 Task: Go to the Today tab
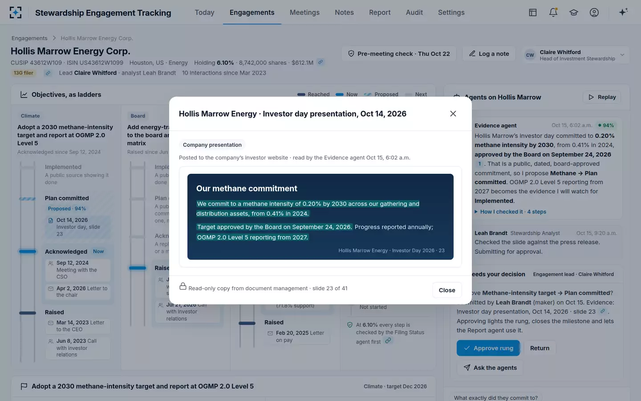pos(204,12)
